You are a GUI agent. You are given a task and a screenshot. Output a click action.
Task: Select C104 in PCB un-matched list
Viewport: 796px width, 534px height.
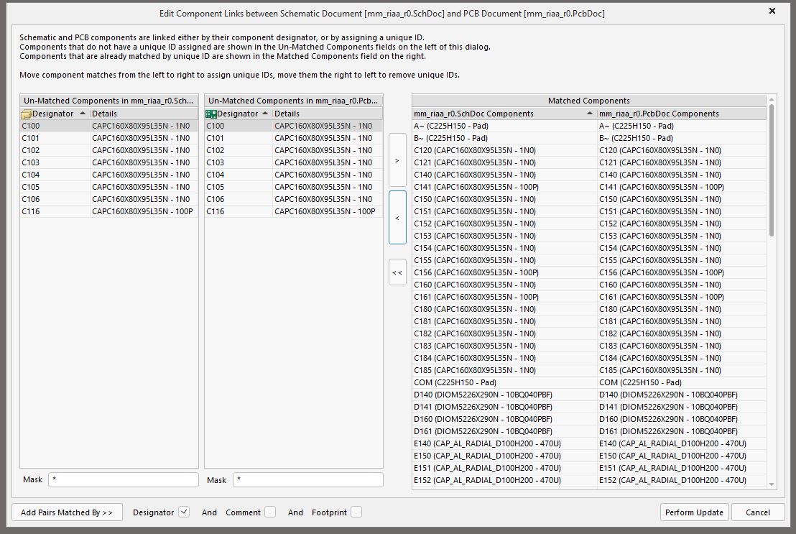(293, 175)
